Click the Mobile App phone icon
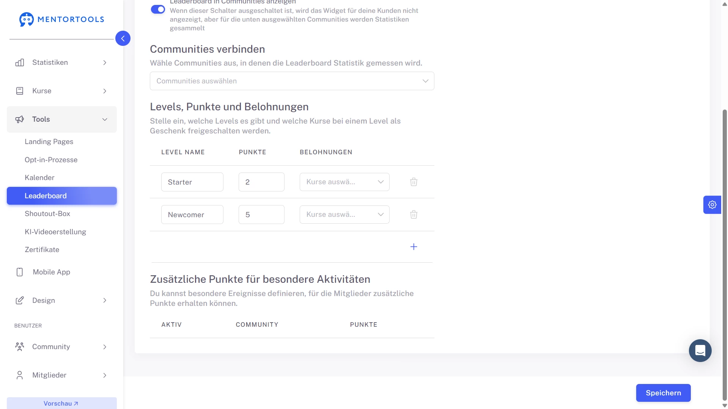This screenshot has width=728, height=409. [20, 272]
